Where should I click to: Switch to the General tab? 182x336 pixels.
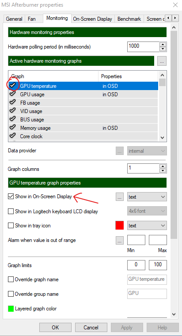point(14,19)
